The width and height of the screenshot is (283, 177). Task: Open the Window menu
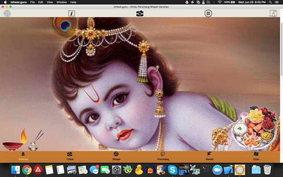pyautogui.click(x=62, y=2)
